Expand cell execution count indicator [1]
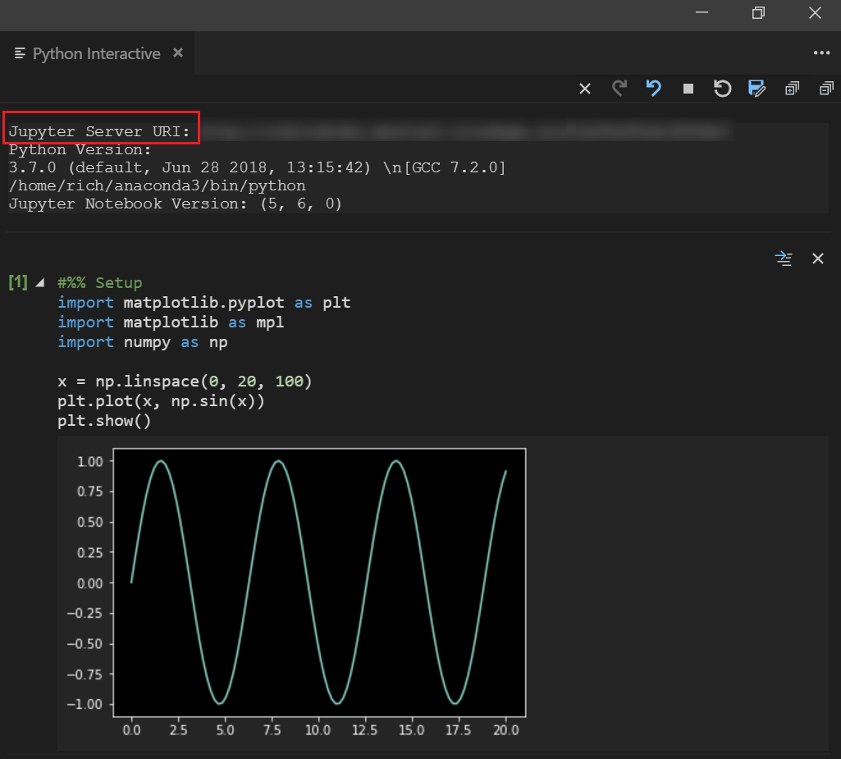This screenshot has width=841, height=759. pyautogui.click(x=18, y=281)
